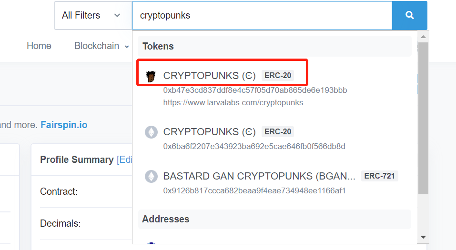The width and height of the screenshot is (456, 250).
Task: Go to the Home menu item
Action: pos(39,46)
